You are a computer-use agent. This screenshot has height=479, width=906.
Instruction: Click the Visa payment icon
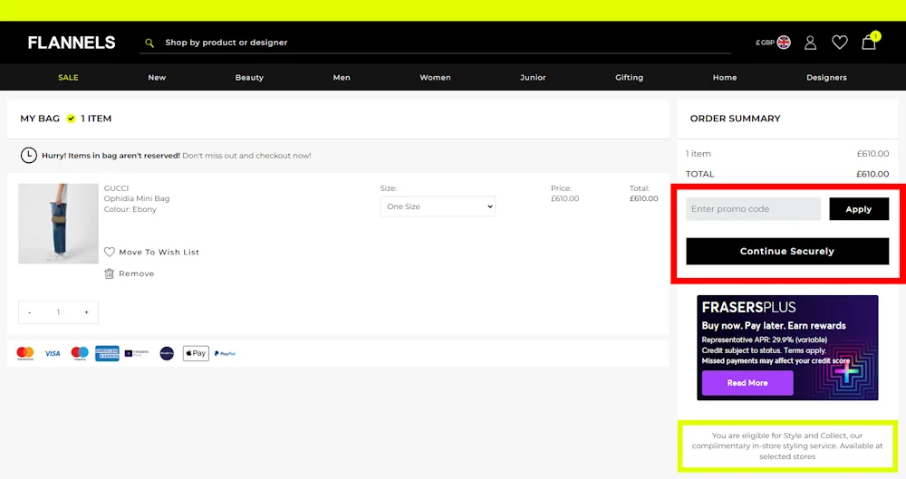53,354
